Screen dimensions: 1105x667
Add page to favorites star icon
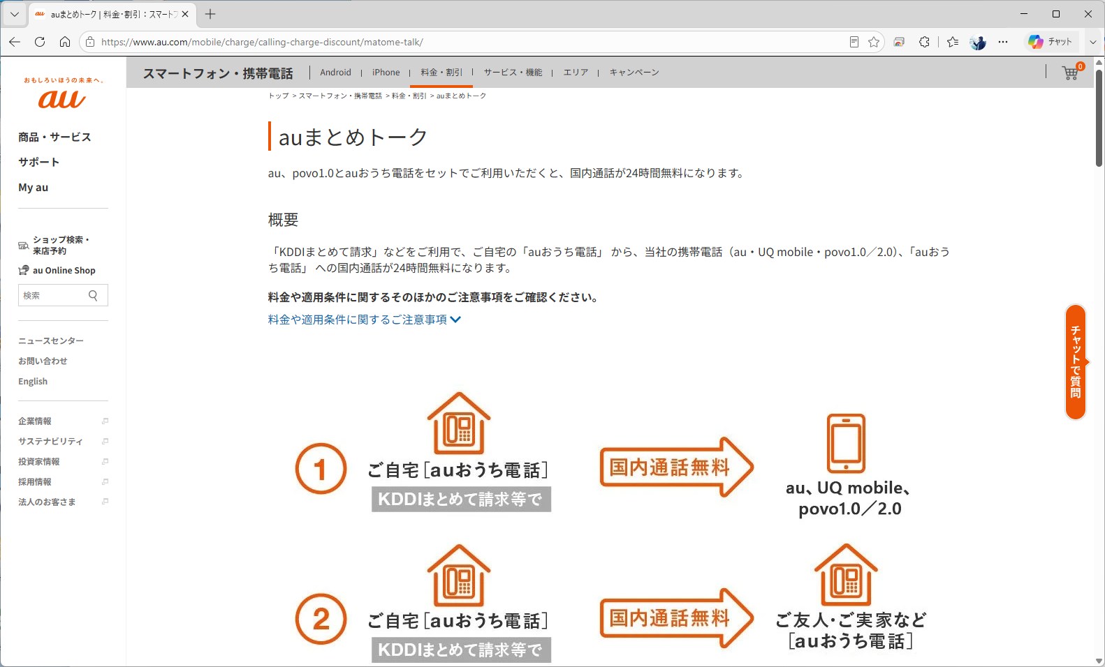pyautogui.click(x=874, y=42)
